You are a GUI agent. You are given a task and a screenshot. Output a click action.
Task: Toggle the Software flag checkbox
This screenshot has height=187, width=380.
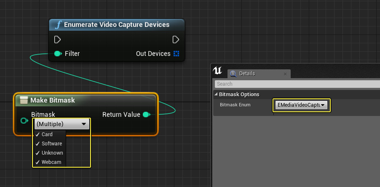(37, 144)
